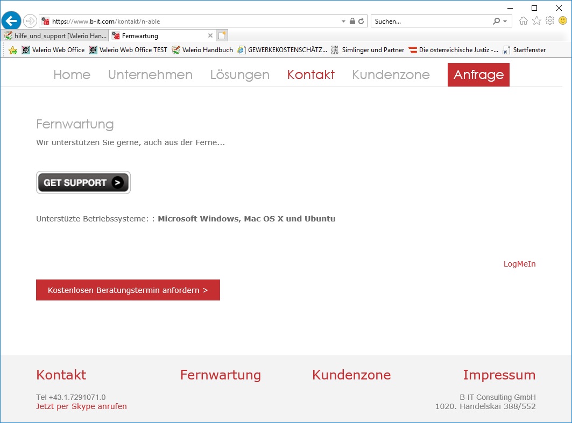The image size is (572, 423).
Task: Click into the Suchen search field
Action: (x=430, y=21)
